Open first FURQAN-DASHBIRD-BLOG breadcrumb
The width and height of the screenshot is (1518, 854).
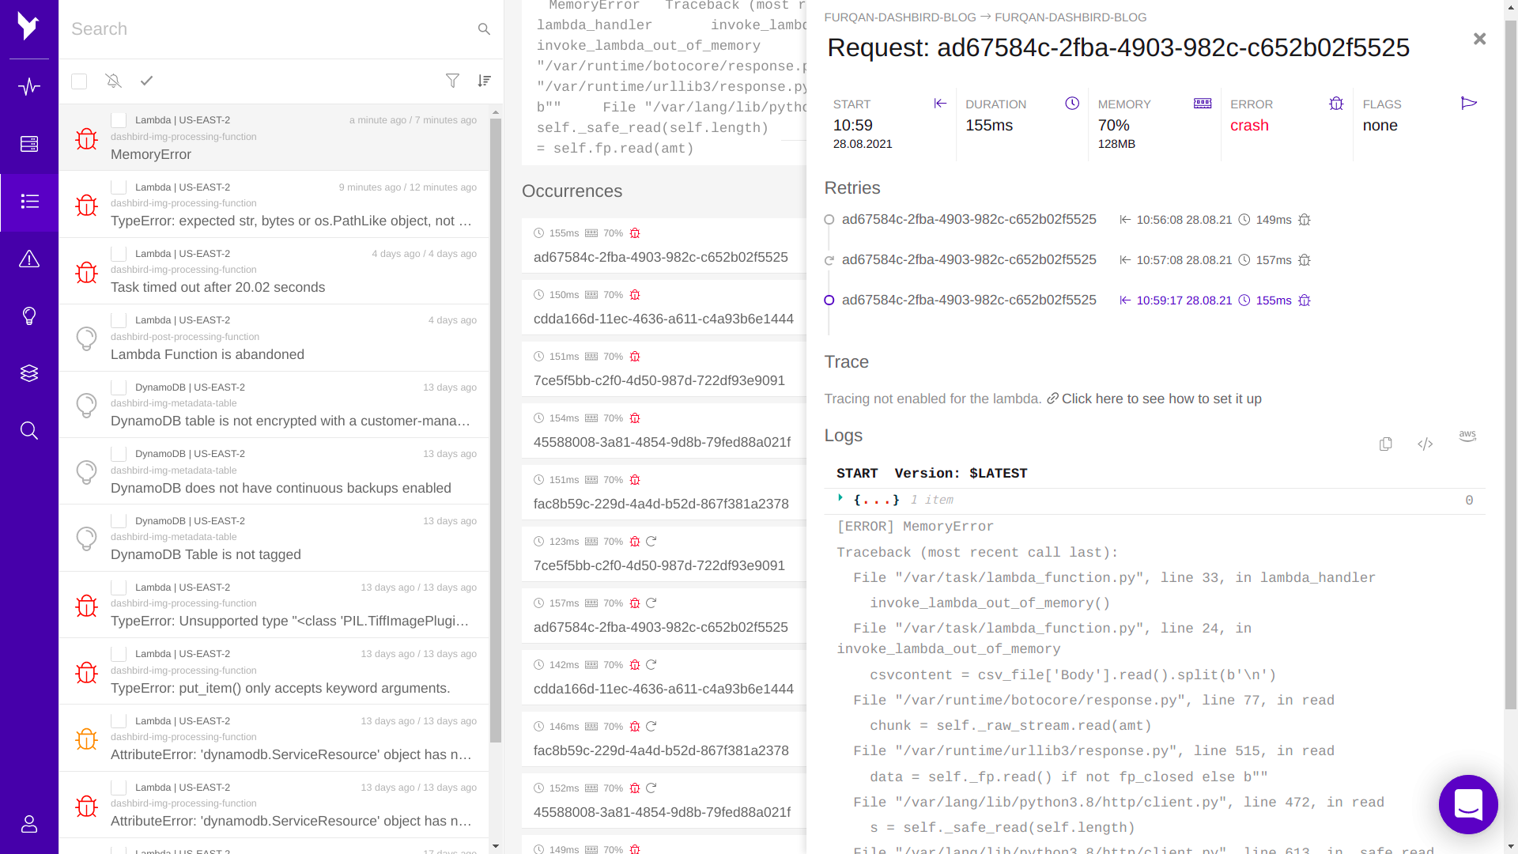point(900,17)
